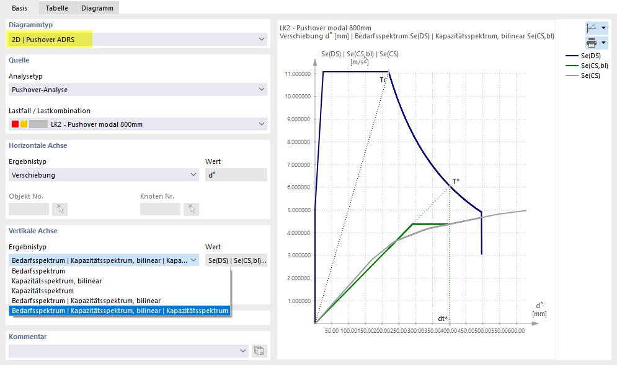Select the Basis tab
Image resolution: width=617 pixels, height=365 pixels.
(x=20, y=8)
